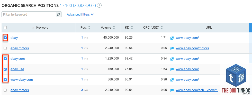252x95 pixels.
Task: Select the 1,220,000 volume value
Action: (112, 58)
